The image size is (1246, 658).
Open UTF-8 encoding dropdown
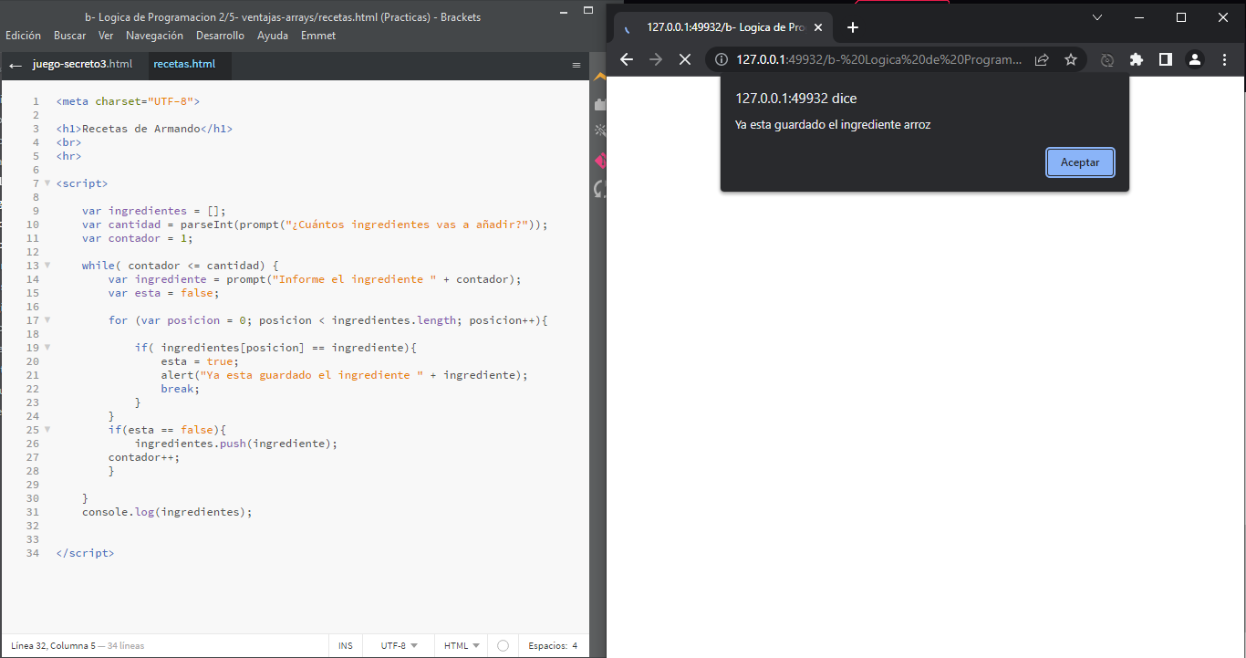click(399, 645)
